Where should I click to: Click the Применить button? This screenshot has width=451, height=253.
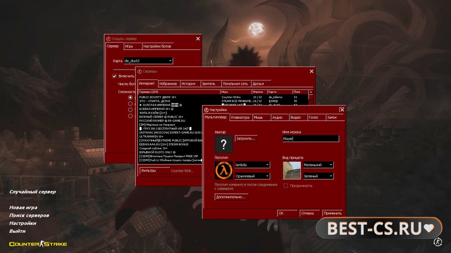coord(332,213)
